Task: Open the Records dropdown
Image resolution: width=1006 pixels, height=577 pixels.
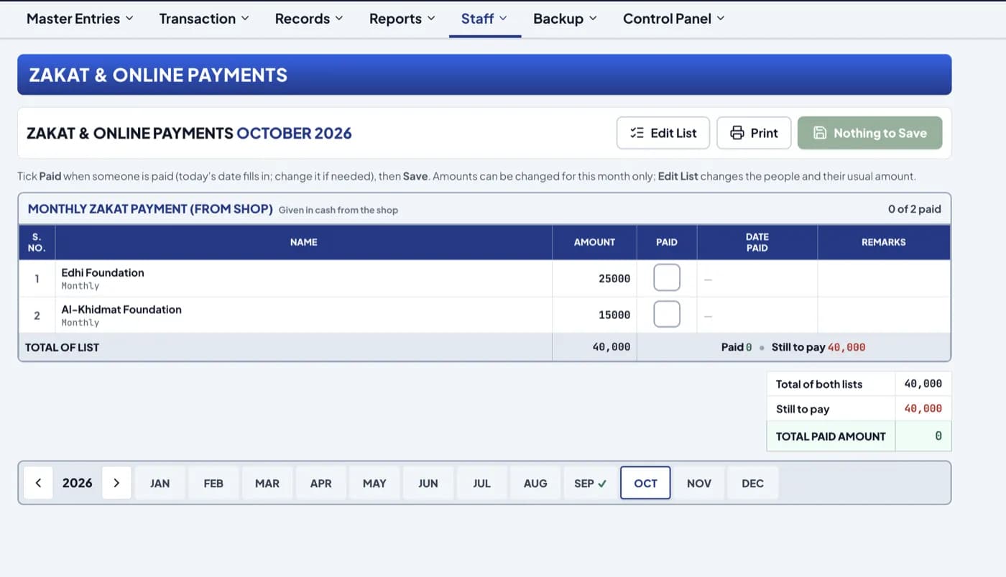Action: coord(309,19)
